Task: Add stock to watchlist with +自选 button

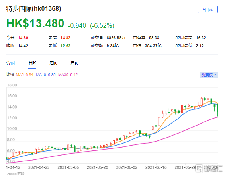Action: (x=207, y=10)
